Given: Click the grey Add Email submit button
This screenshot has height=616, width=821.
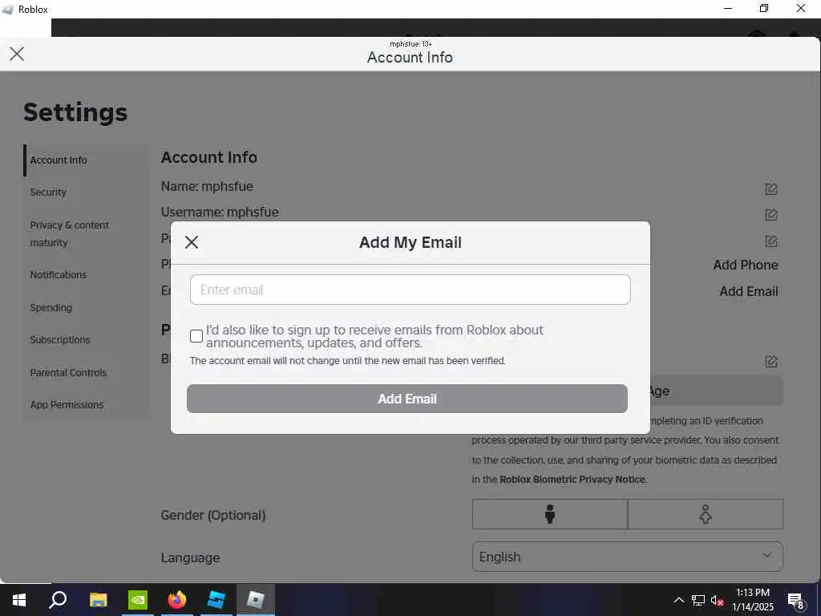Looking at the screenshot, I should pos(406,399).
